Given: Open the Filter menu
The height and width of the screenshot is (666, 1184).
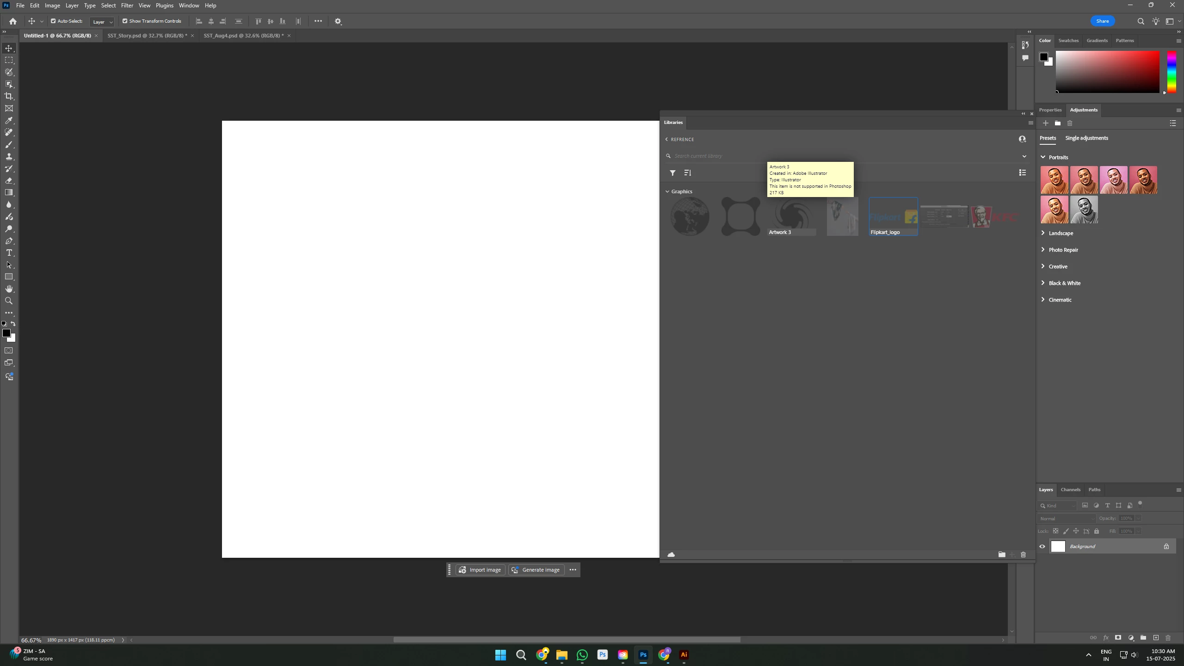Looking at the screenshot, I should 127,6.
